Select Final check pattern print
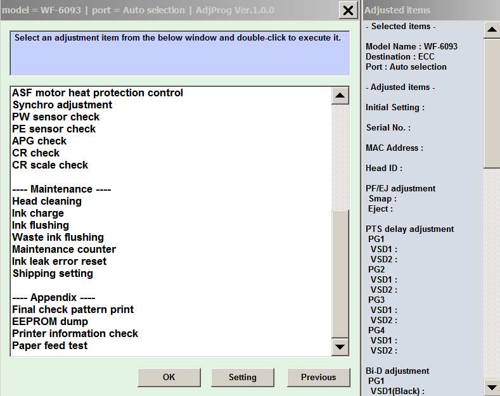Viewport: 500px width, 396px height. coord(73,309)
